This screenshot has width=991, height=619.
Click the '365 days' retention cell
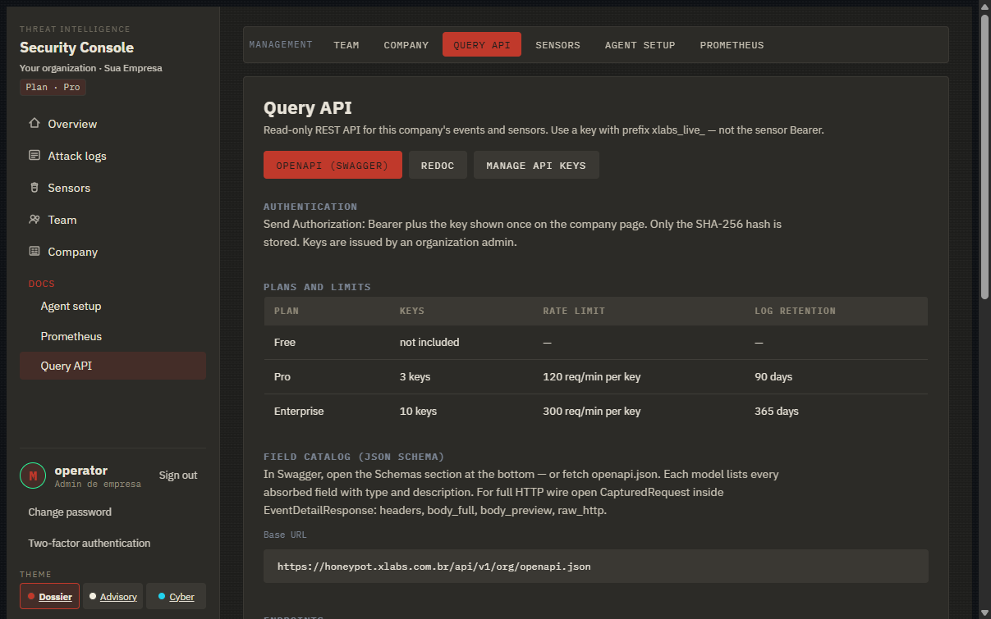tap(777, 411)
